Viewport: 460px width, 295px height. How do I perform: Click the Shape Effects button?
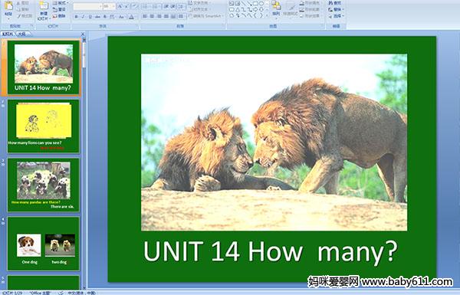(x=310, y=16)
